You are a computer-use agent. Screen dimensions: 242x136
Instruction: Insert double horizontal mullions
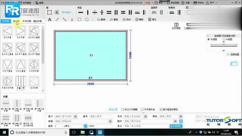click(109, 12)
